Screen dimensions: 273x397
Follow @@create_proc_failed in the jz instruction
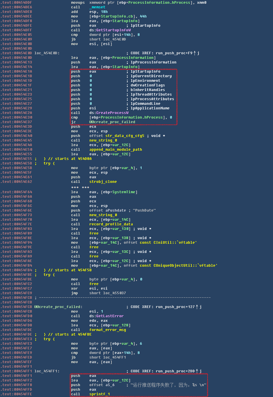112,122
